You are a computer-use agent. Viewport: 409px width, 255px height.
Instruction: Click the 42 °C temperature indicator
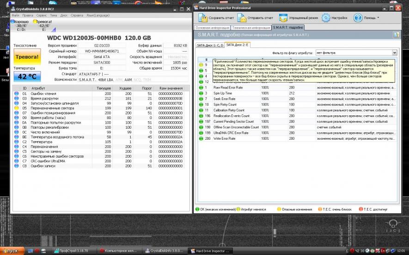pyautogui.click(x=27, y=77)
